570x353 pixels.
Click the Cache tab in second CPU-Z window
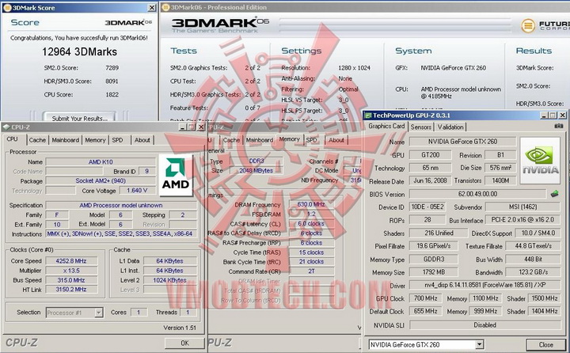click(x=231, y=140)
